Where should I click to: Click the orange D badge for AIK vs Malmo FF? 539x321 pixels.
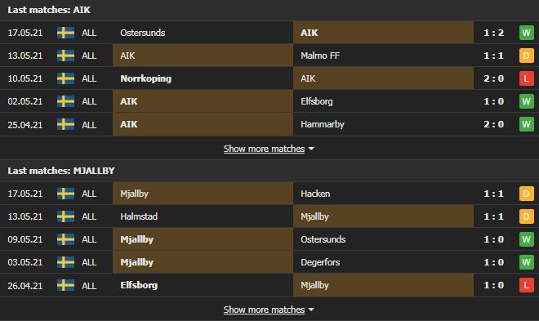click(526, 56)
